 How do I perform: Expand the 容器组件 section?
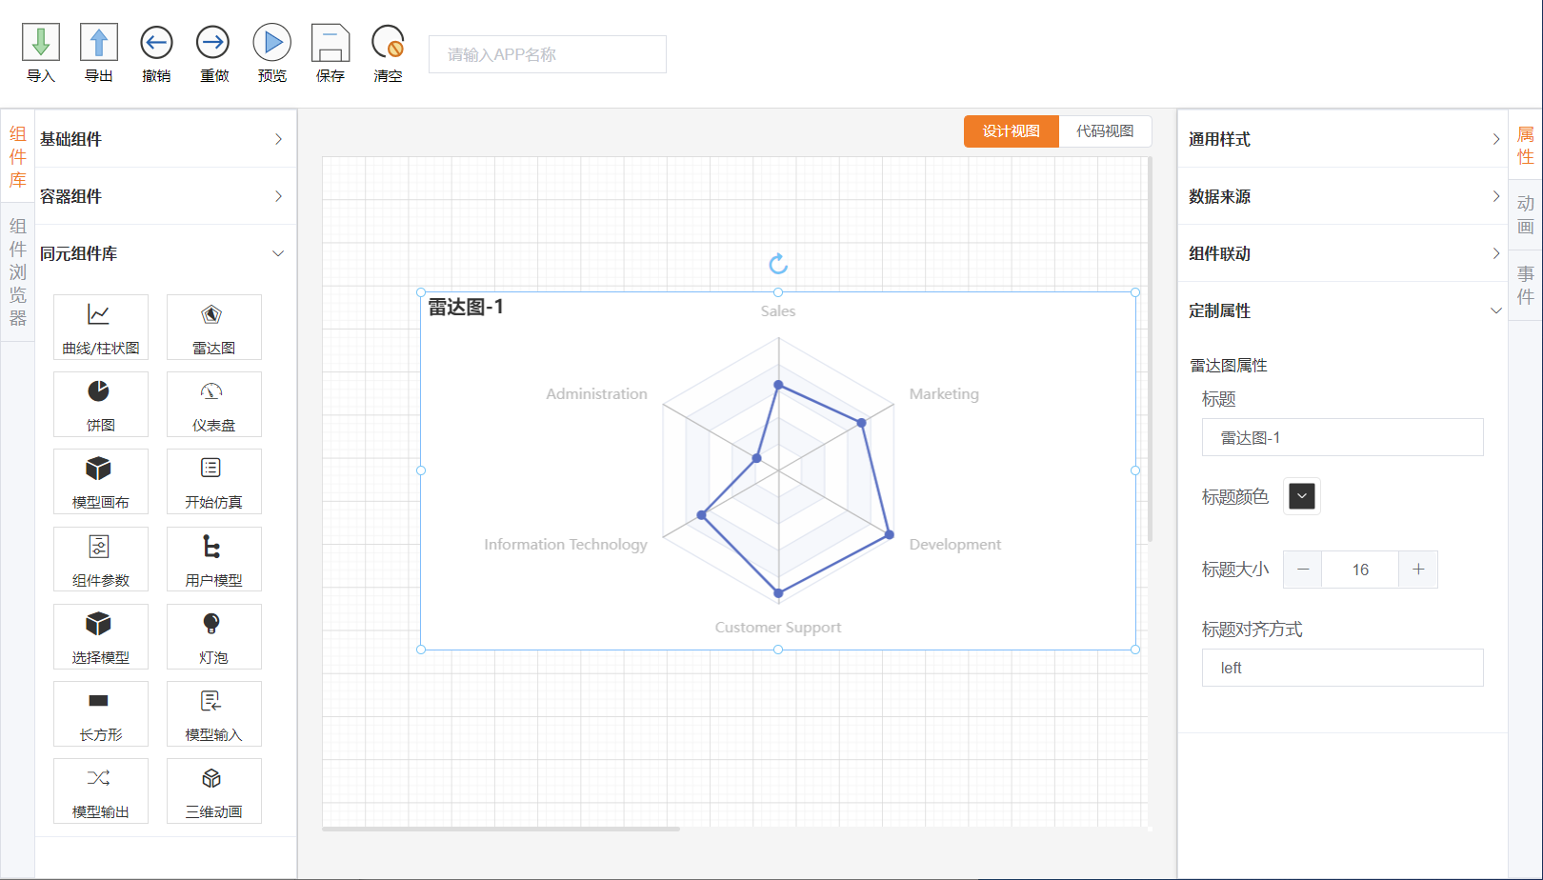166,196
